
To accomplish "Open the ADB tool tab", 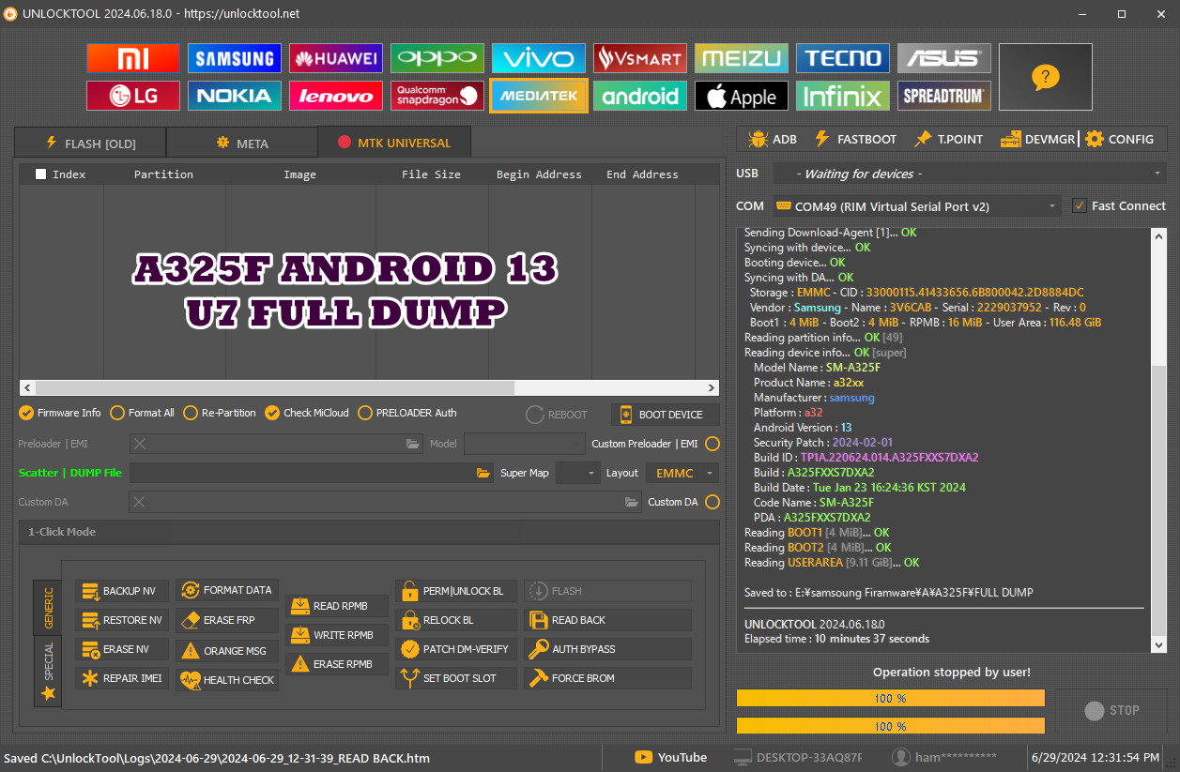I will click(773, 139).
